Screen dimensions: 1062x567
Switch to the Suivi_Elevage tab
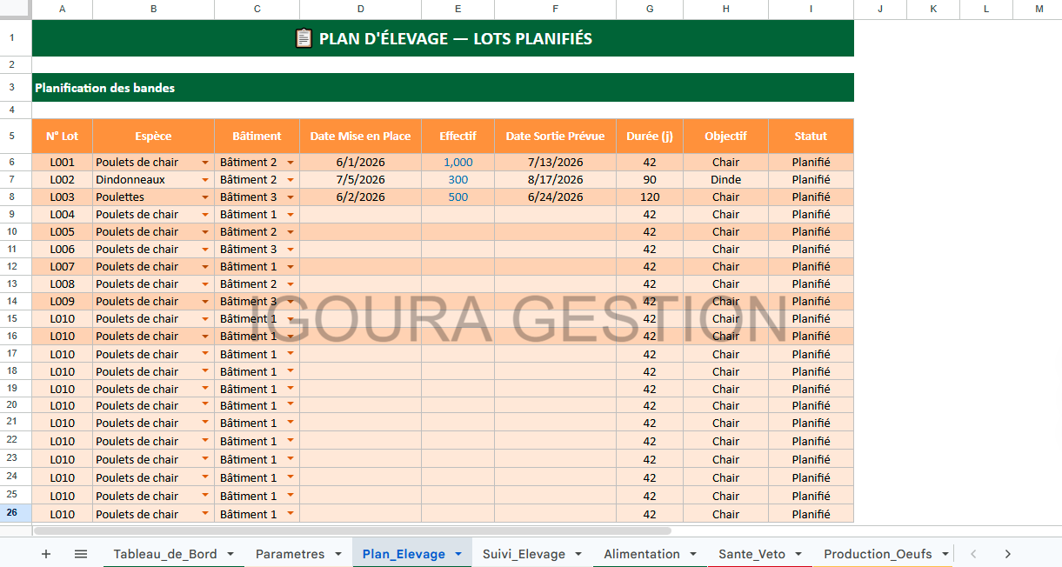tap(532, 554)
